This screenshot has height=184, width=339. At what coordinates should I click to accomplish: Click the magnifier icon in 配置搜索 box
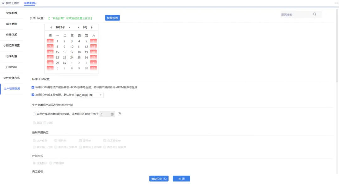click(x=315, y=14)
